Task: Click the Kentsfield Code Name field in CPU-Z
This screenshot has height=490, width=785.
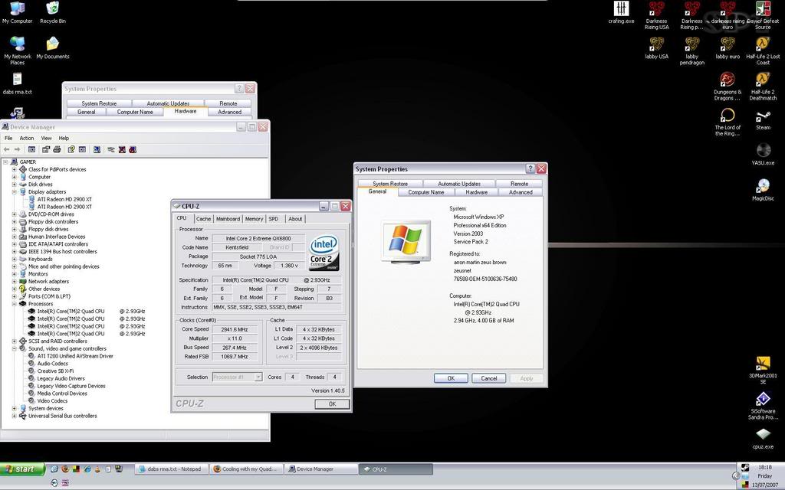Action: tap(238, 247)
